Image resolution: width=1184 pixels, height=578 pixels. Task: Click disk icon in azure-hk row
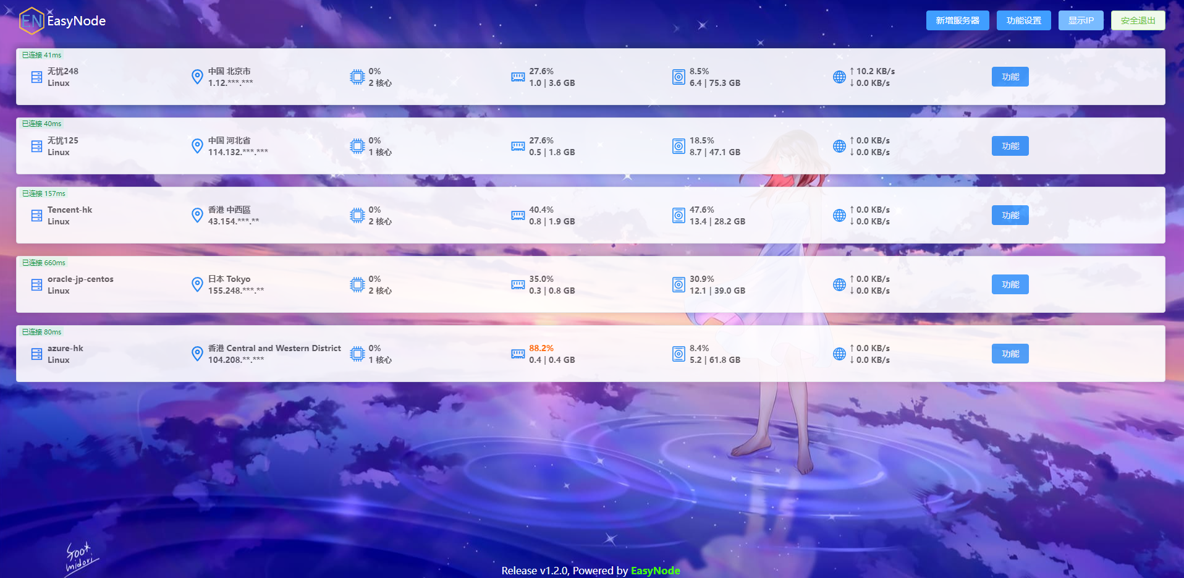tap(679, 354)
